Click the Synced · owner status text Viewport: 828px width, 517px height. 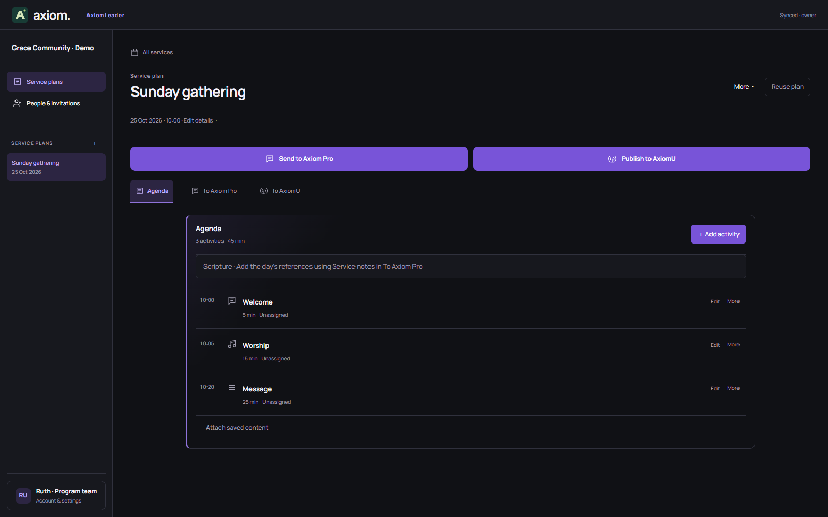[x=798, y=16]
